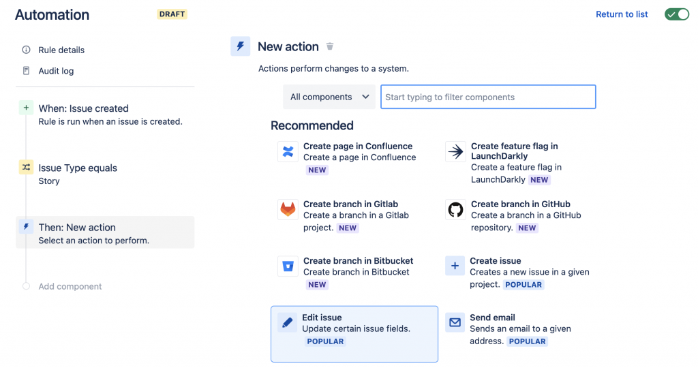
Task: Click the plus icon for Create issue
Action: (x=455, y=266)
